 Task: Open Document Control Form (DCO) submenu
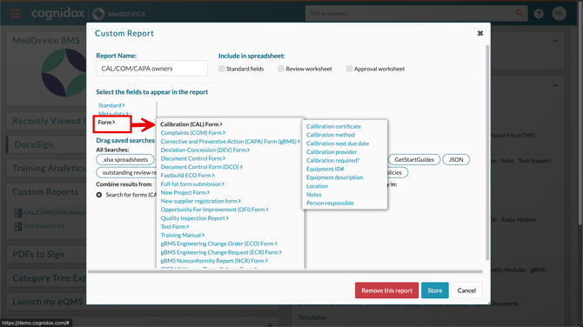pyautogui.click(x=201, y=167)
